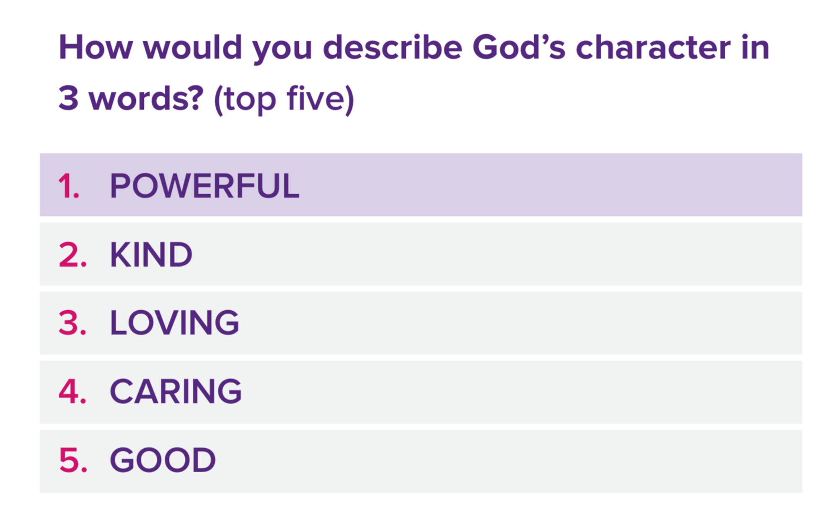
Task: Click the pink number 3 marker
Action: [72, 323]
